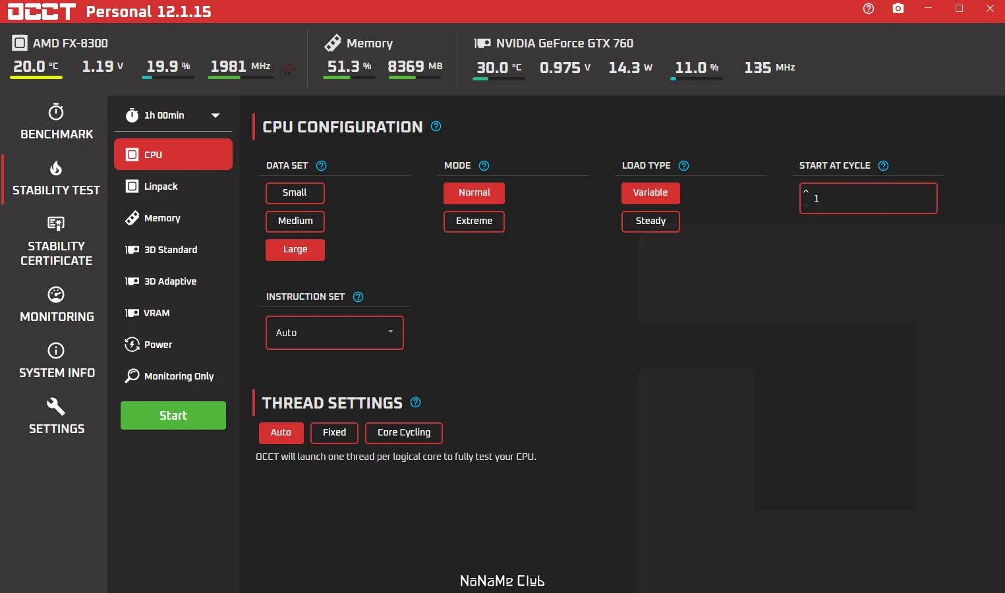Select Steady load type
1005x593 pixels.
[x=650, y=221]
